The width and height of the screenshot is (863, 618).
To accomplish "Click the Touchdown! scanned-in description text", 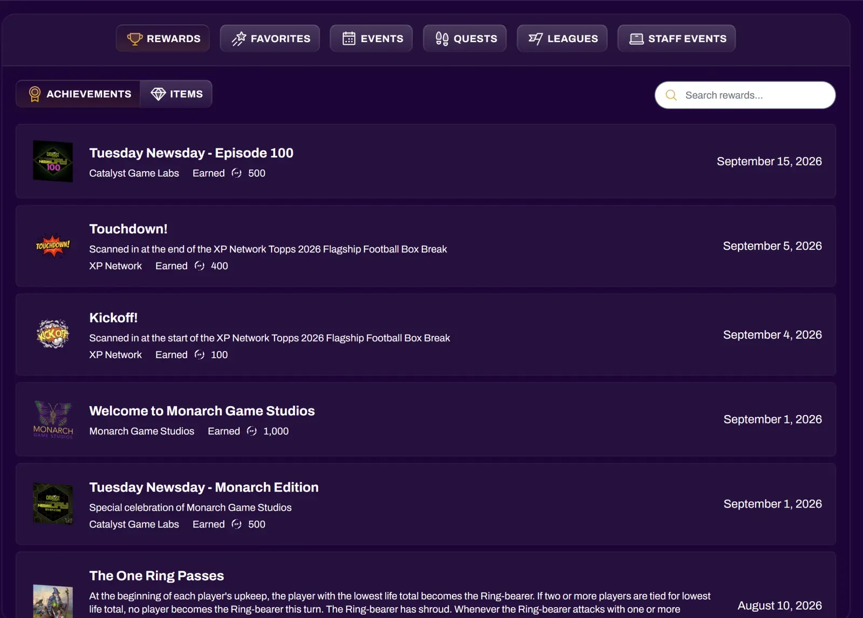I will (x=268, y=249).
